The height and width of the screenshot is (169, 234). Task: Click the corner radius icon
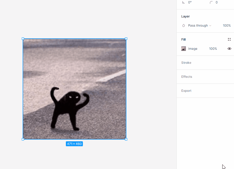pyautogui.click(x=212, y=2)
